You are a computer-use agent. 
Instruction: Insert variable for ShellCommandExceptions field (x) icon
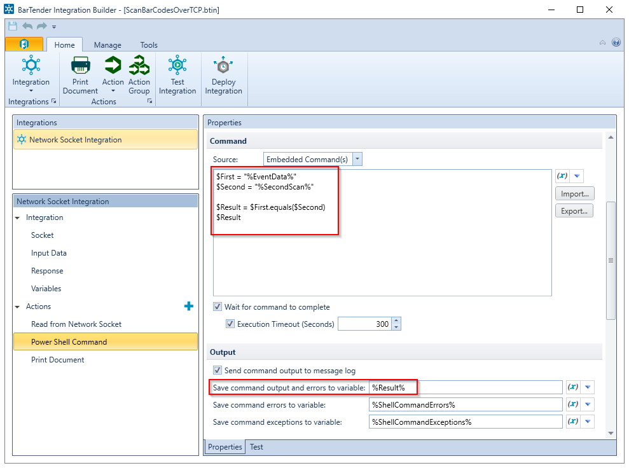(x=573, y=422)
